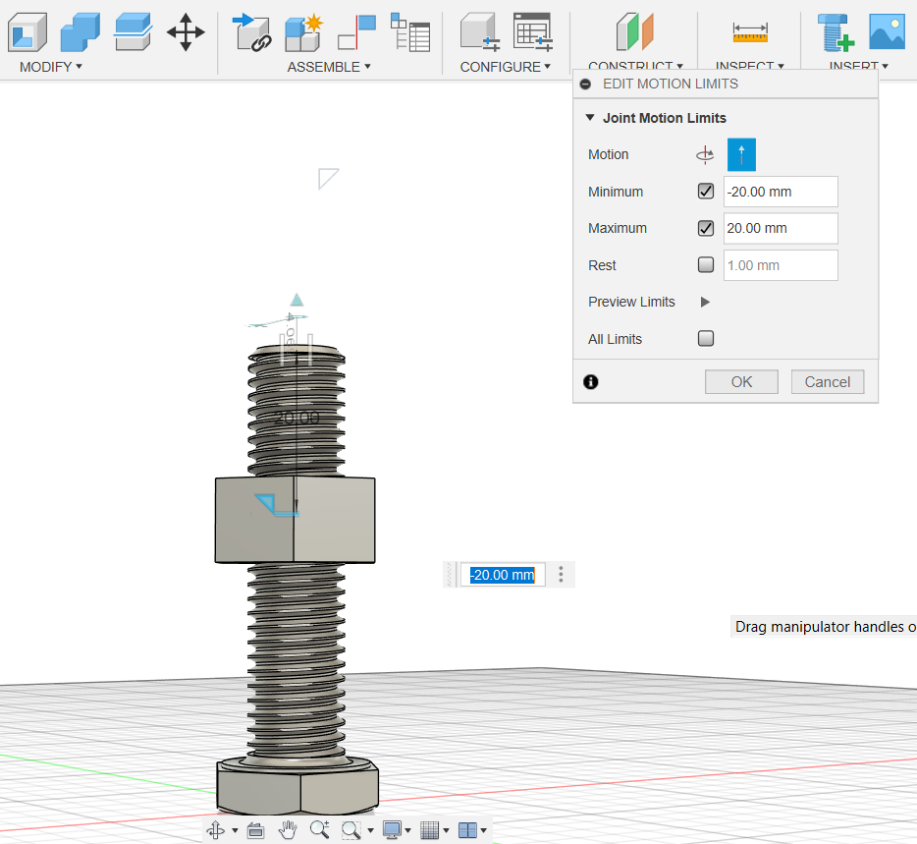Collapse the Joint Motion Limits section
Image resolution: width=917 pixels, height=844 pixels.
[x=590, y=118]
